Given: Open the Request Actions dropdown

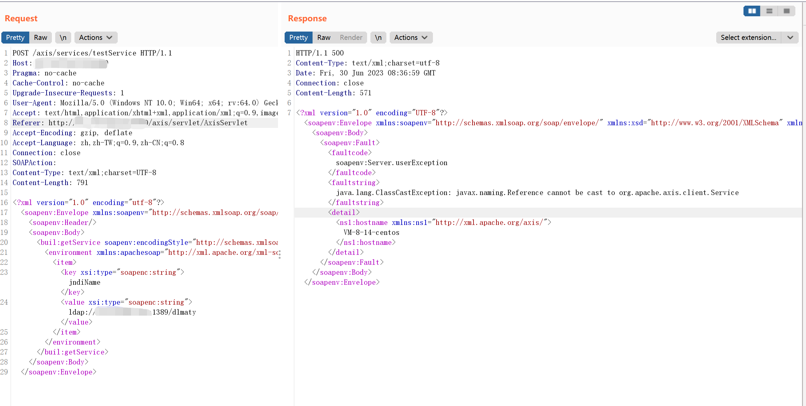Looking at the screenshot, I should pos(96,38).
